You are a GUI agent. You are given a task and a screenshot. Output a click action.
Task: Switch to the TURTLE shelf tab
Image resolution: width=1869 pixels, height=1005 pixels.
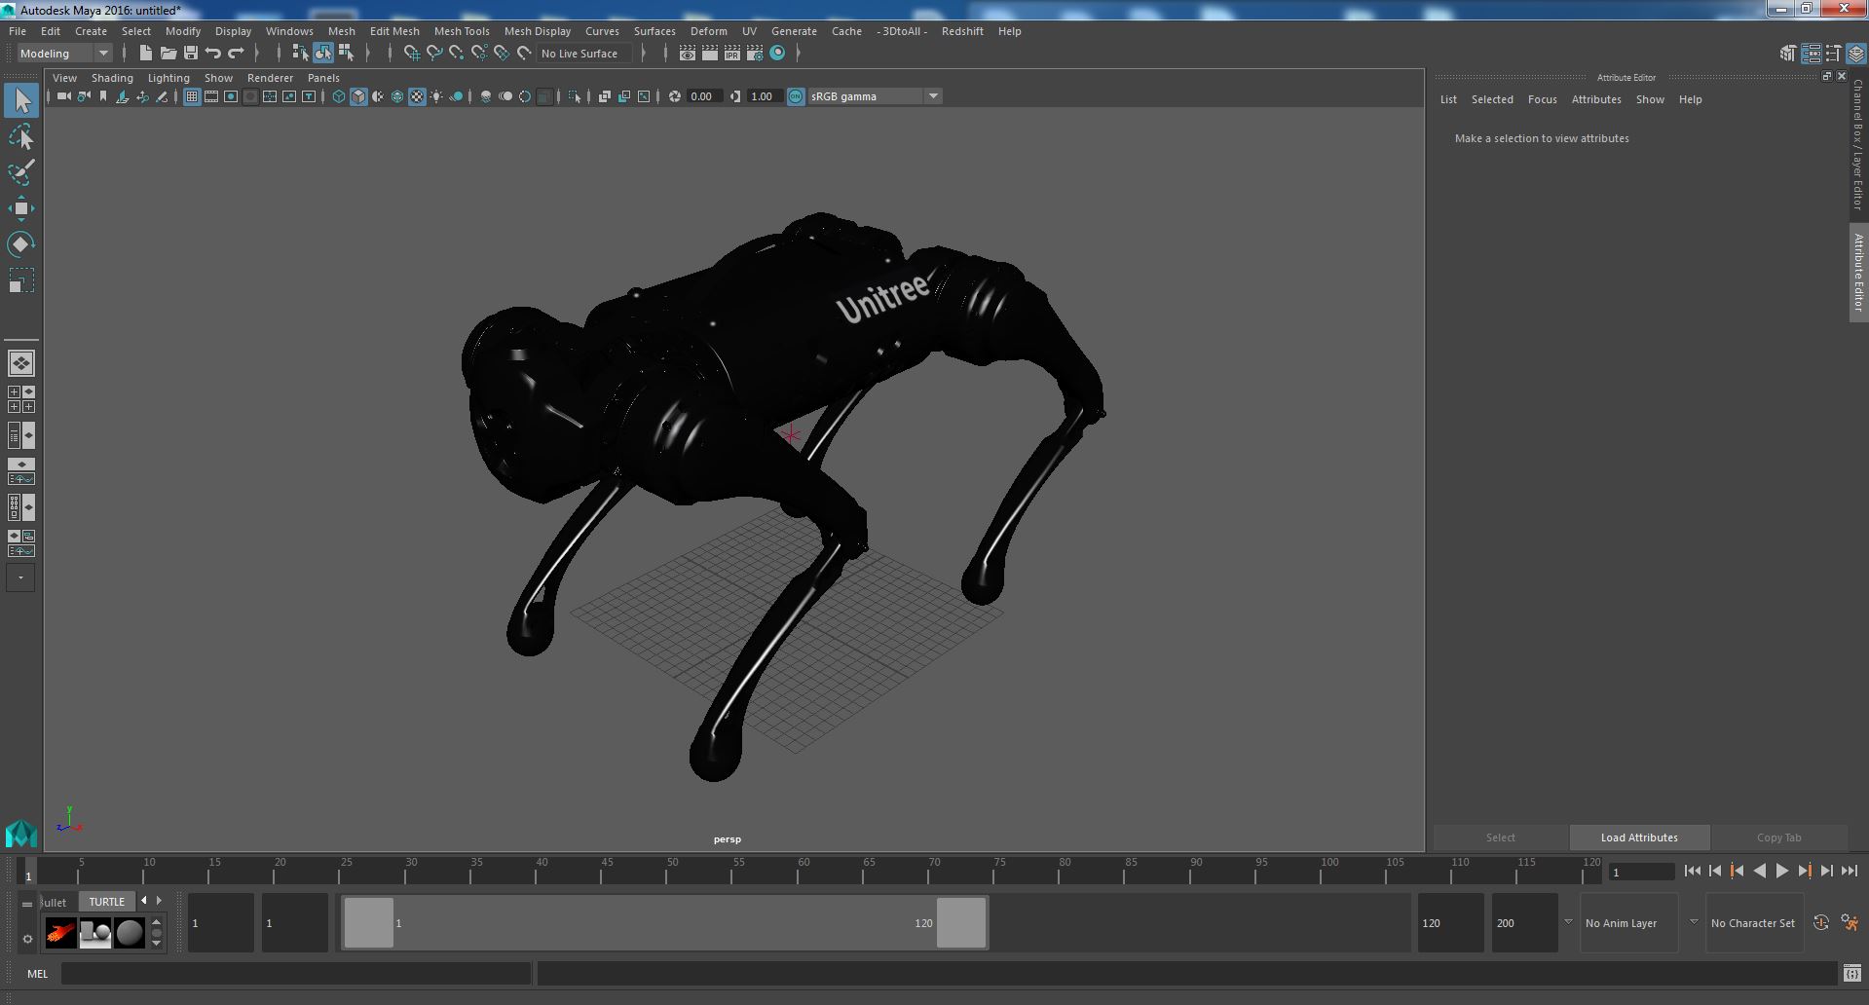(107, 902)
